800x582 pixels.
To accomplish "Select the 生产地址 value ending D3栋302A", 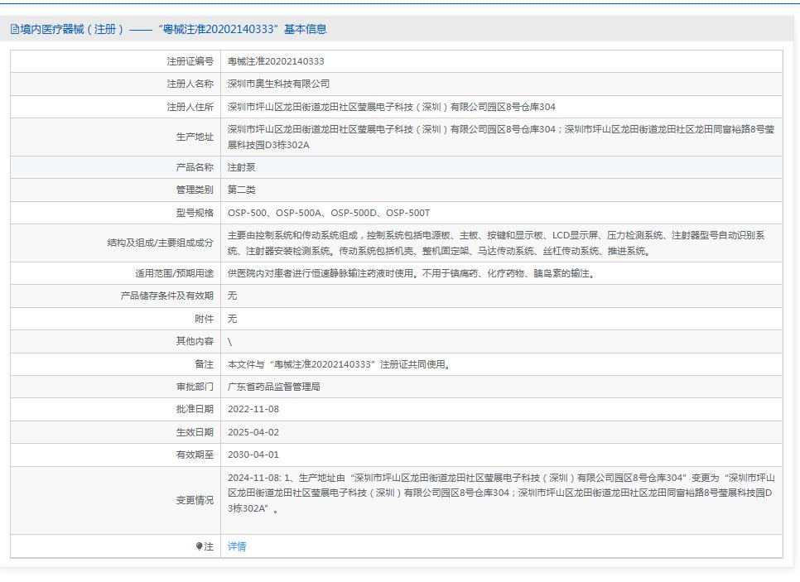I will pos(501,137).
